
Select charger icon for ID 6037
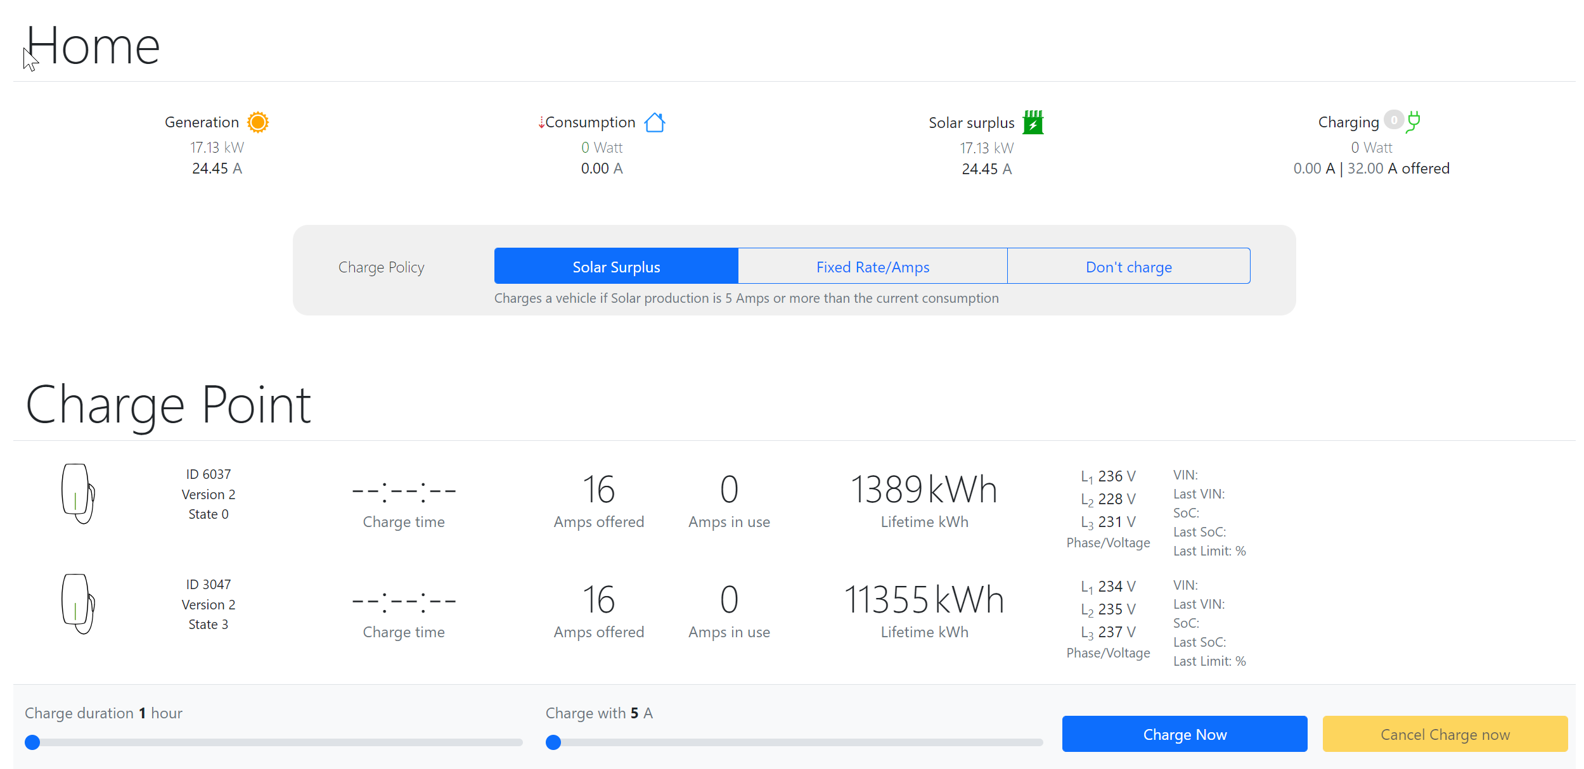(78, 493)
